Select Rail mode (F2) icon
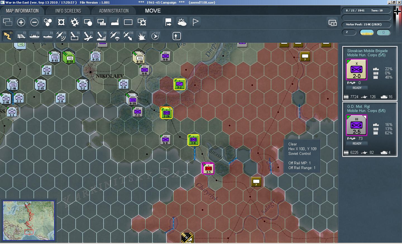Screen dimensions: 402x244 pyautogui.click(x=21, y=36)
